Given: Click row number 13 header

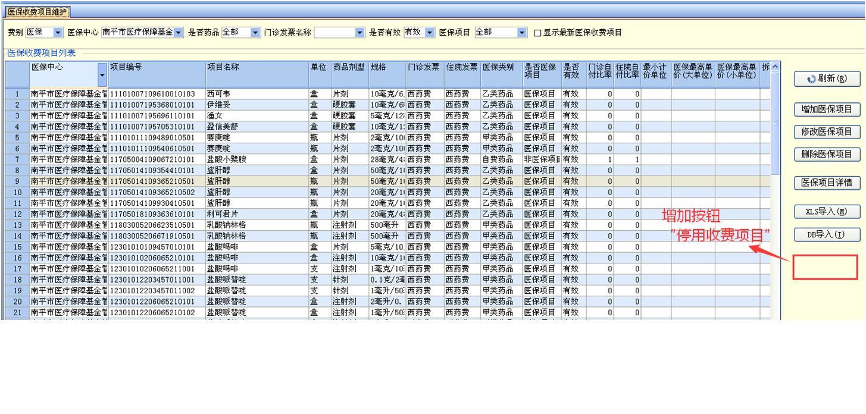Looking at the screenshot, I should 17,225.
